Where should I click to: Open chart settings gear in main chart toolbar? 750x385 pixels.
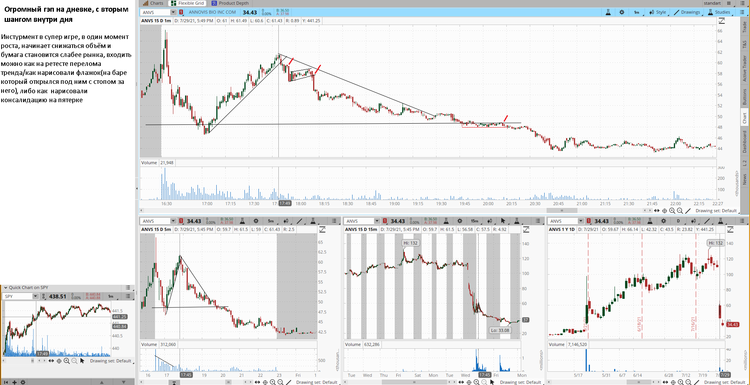[622, 12]
